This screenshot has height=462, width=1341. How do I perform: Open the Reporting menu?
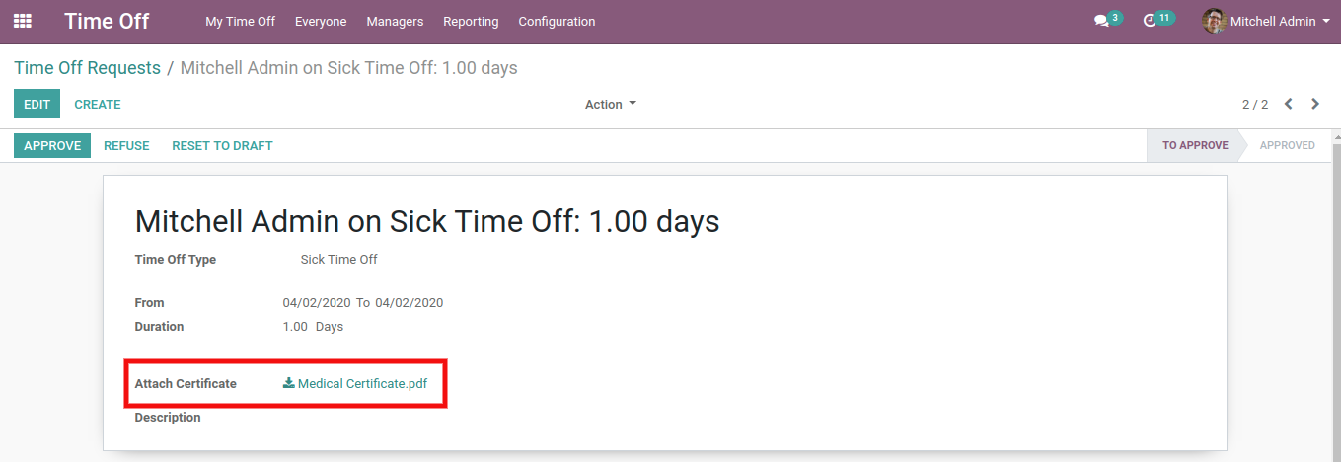(471, 21)
